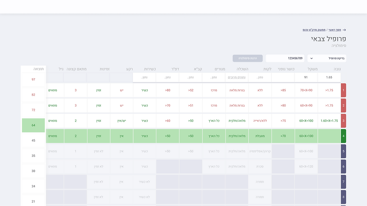Select the red row tag number 2
367x206 pixels.
(343, 106)
